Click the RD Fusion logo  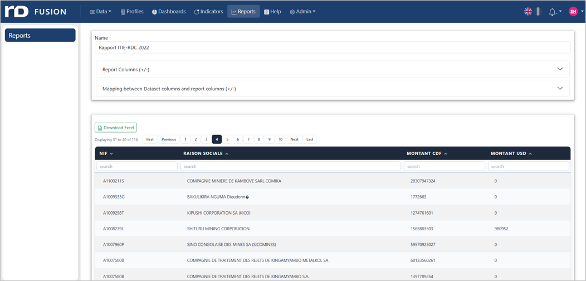point(35,12)
